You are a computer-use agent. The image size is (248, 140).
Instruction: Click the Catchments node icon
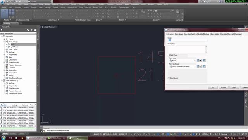coord(7,60)
